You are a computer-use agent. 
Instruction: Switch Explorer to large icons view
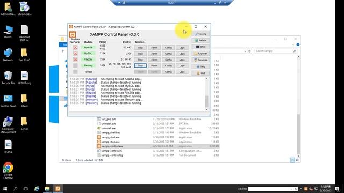tap(297, 160)
